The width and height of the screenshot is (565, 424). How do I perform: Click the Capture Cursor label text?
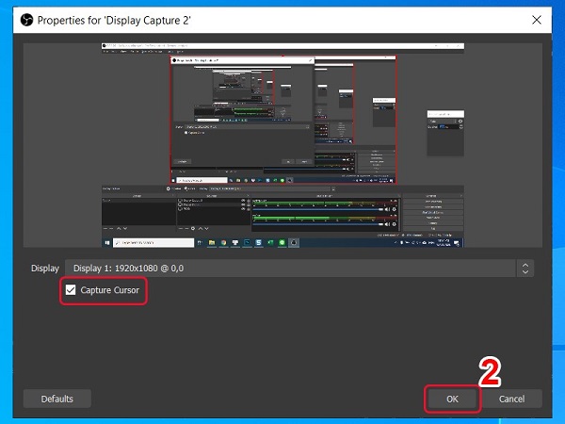110,291
